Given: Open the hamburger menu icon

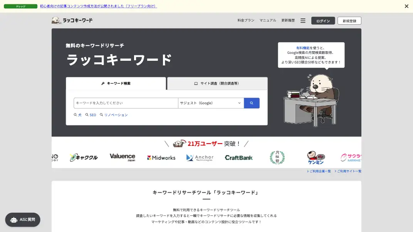Looking at the screenshot, I should pos(303,20).
